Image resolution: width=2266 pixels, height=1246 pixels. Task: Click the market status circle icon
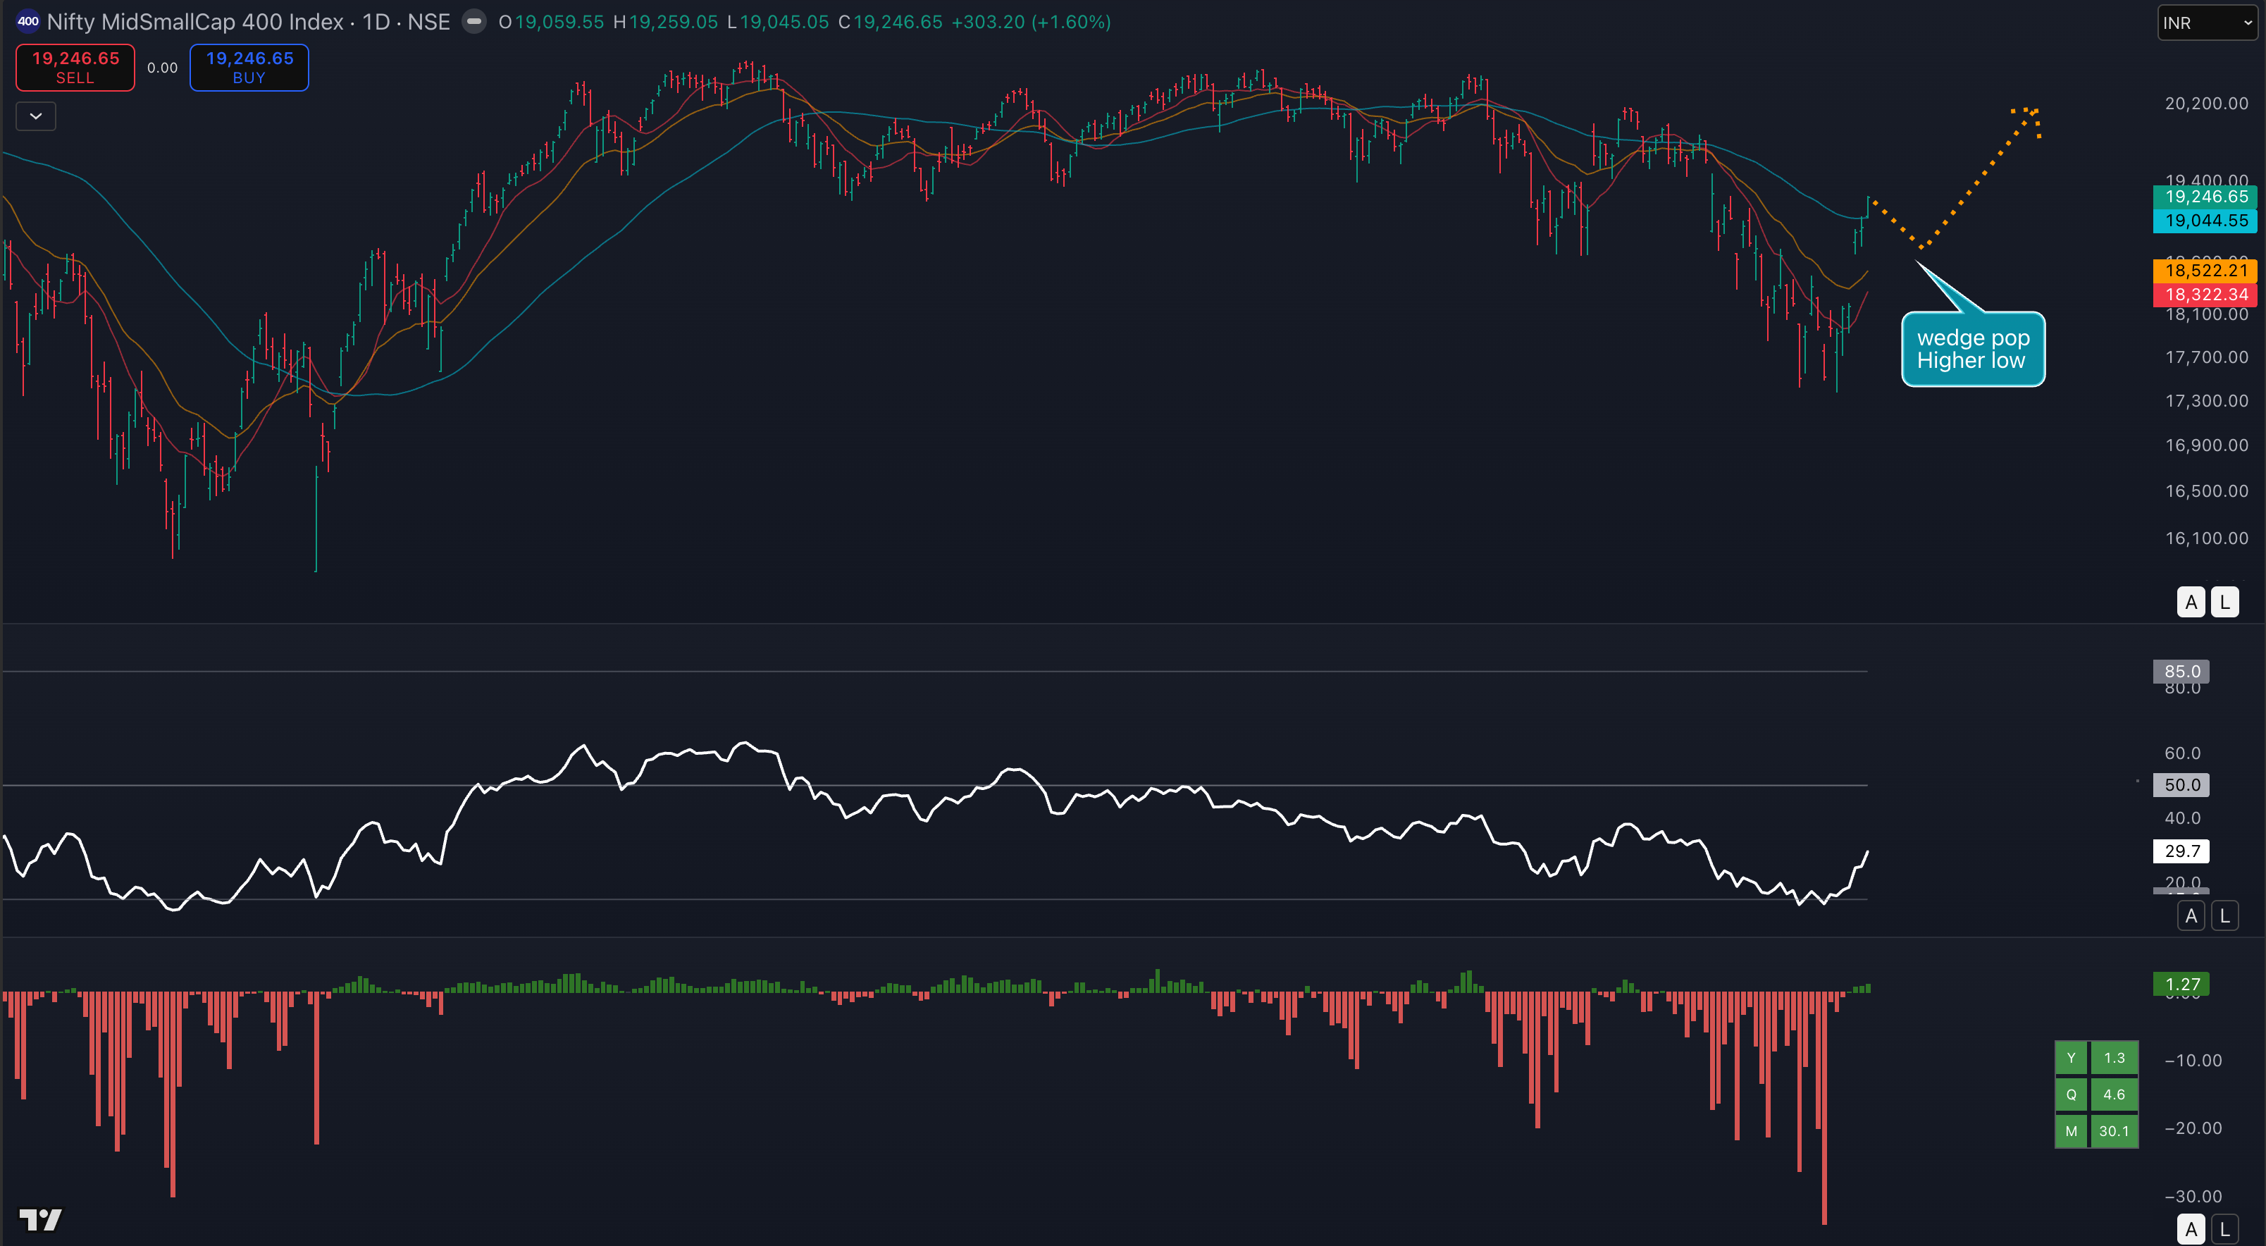click(474, 22)
